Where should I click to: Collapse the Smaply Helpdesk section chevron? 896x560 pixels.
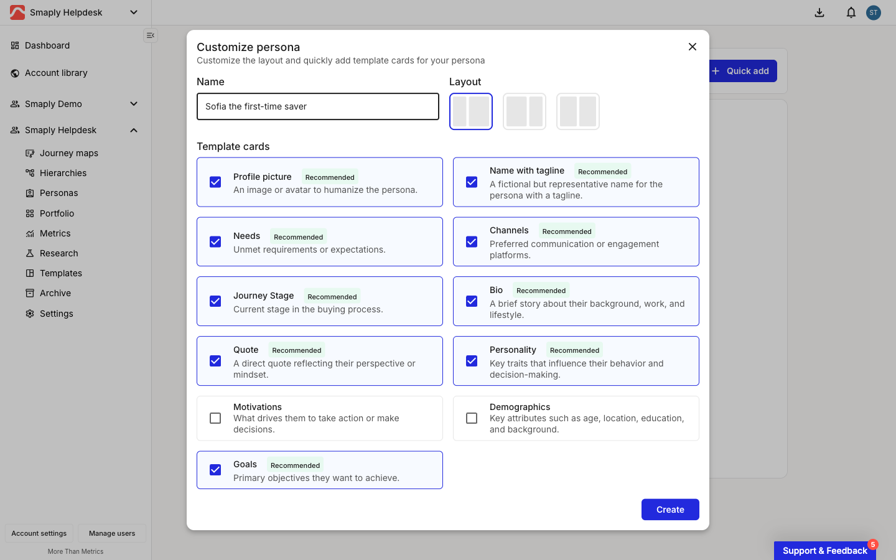click(134, 130)
